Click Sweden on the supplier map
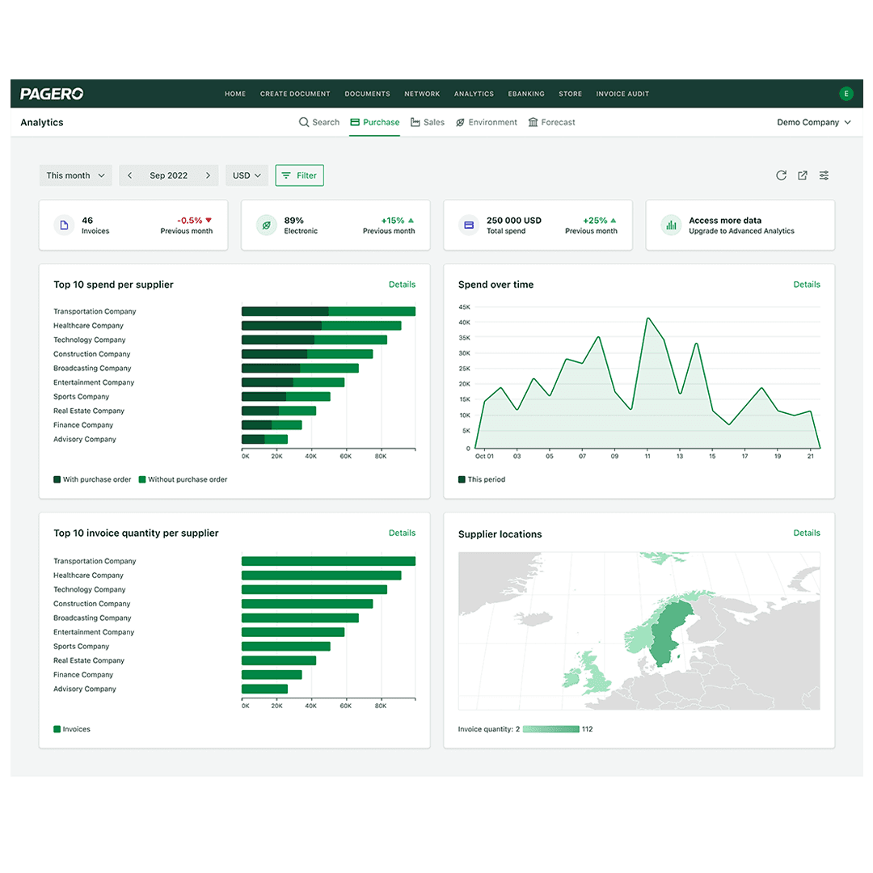873x873 pixels. (x=670, y=632)
